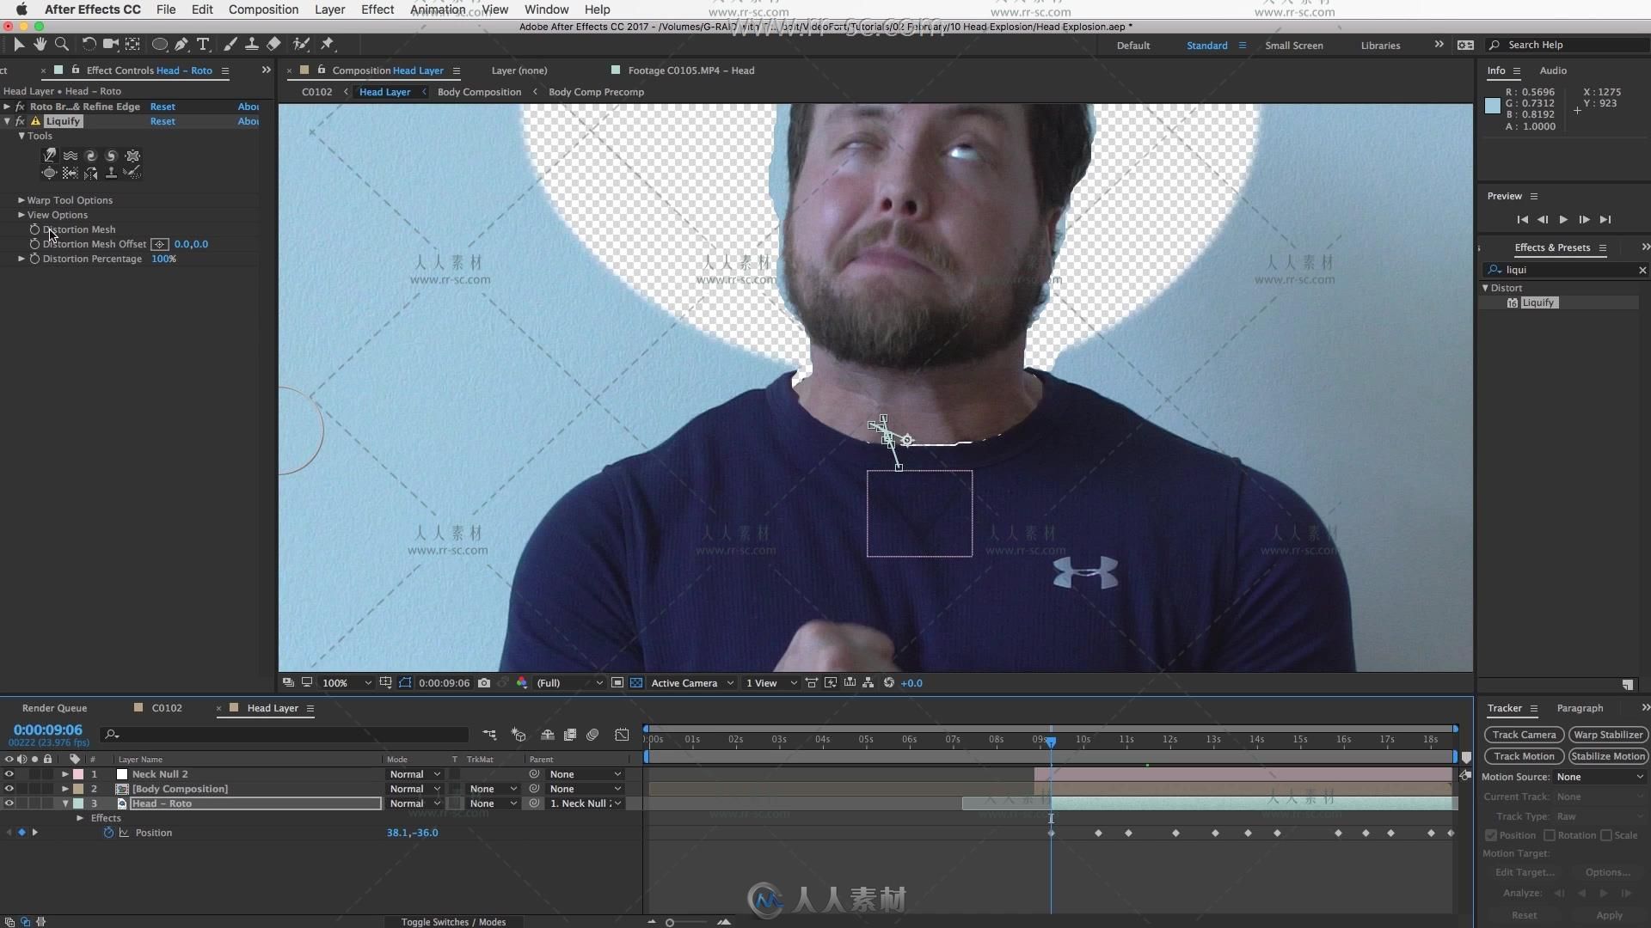Select the Selection arrow tool
The width and height of the screenshot is (1651, 928).
(19, 44)
